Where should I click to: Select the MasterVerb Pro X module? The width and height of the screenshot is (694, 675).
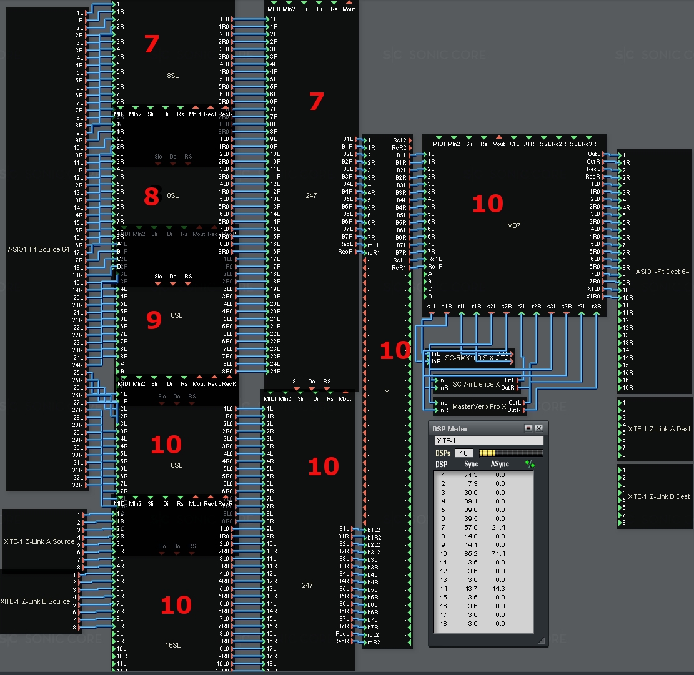479,406
